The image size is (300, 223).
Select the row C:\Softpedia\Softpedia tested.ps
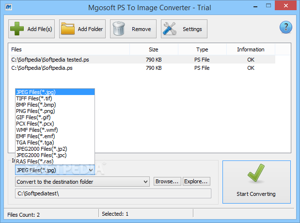pos(143,60)
